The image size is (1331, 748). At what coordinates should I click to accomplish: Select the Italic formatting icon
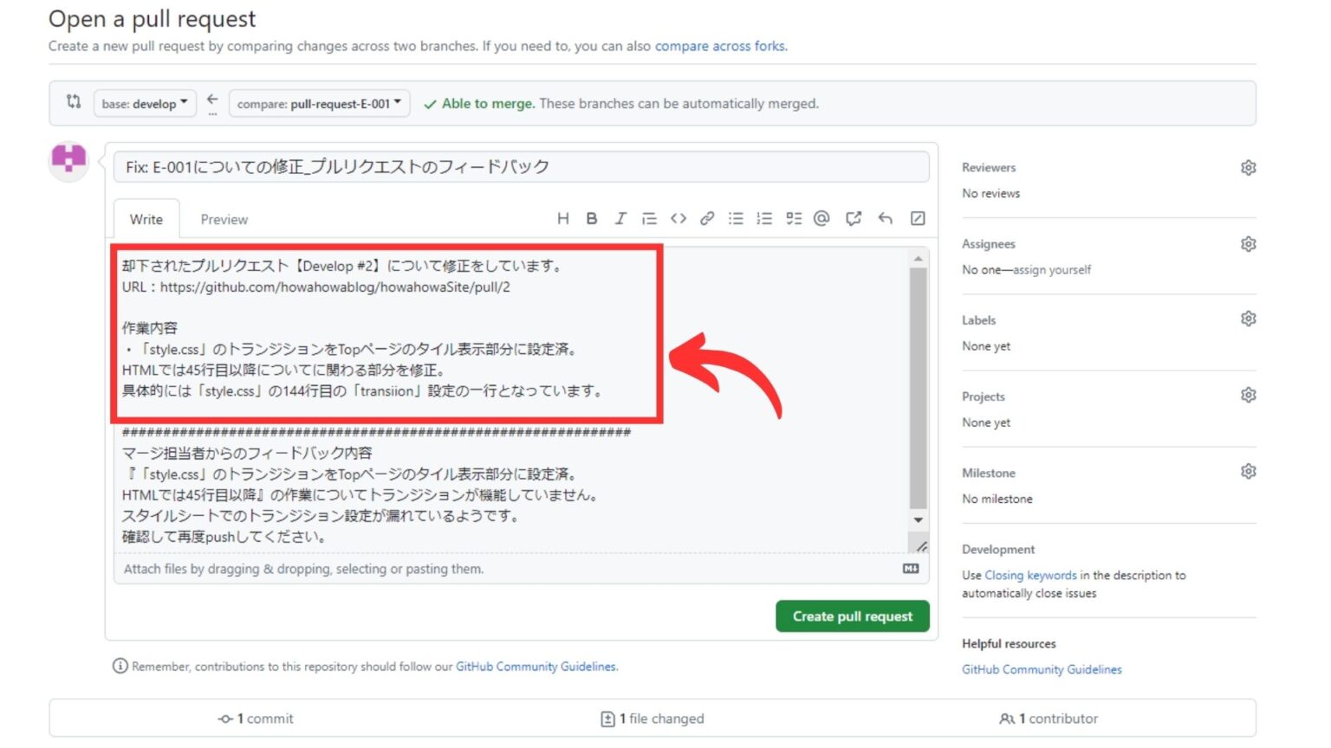click(620, 218)
